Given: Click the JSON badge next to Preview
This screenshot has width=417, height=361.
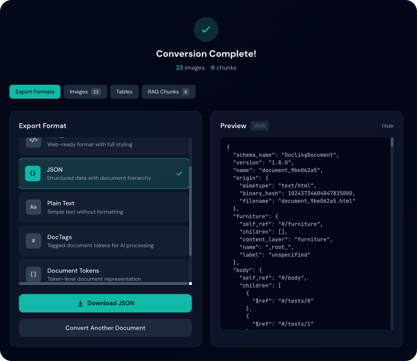Looking at the screenshot, I should 259,126.
